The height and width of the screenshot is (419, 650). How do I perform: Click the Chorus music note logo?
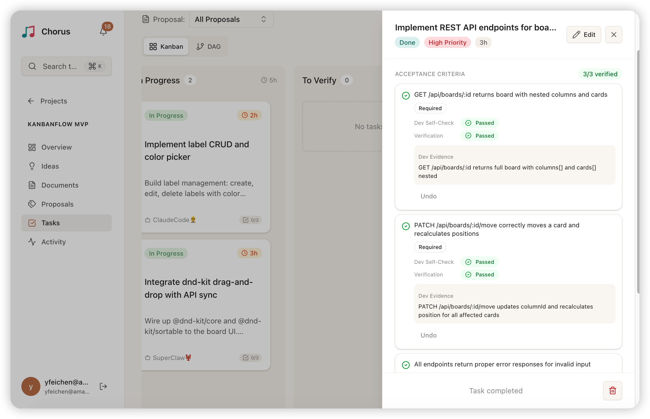tap(29, 32)
